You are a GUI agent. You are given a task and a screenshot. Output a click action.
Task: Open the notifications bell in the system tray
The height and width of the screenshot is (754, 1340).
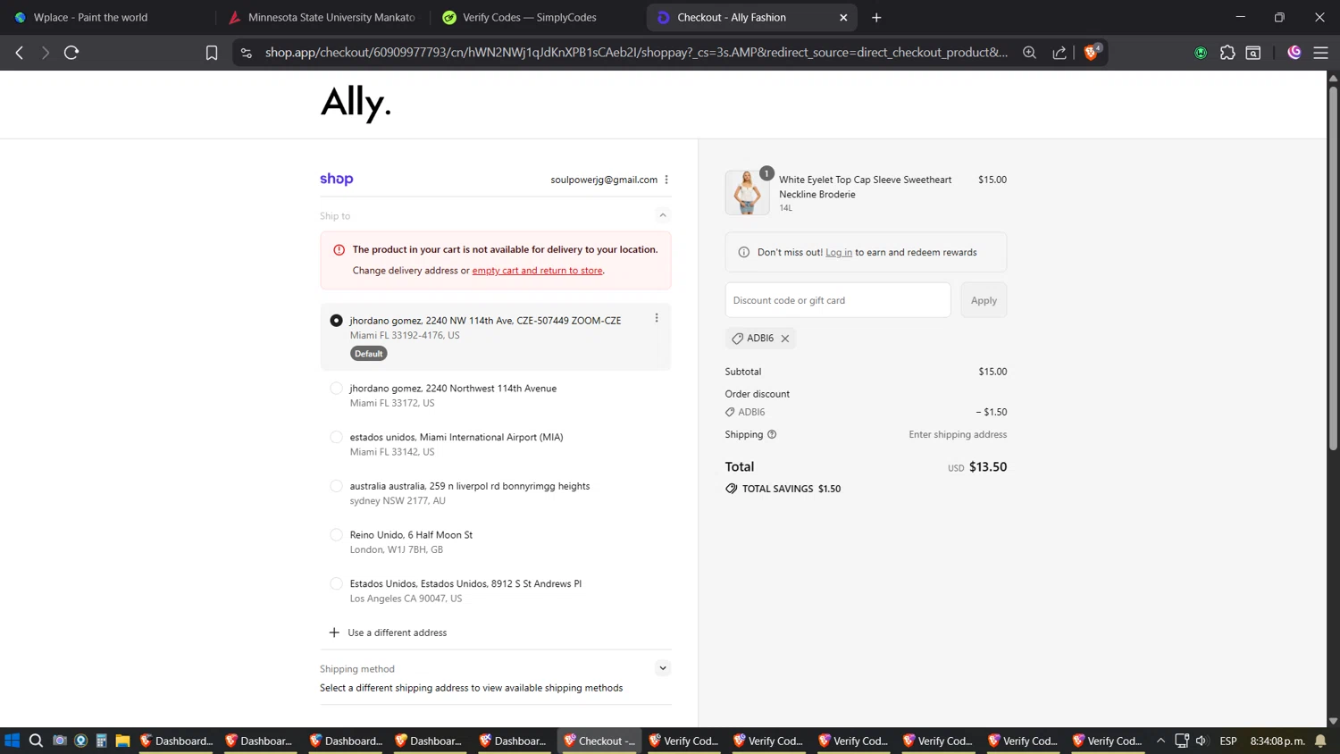[1320, 741]
